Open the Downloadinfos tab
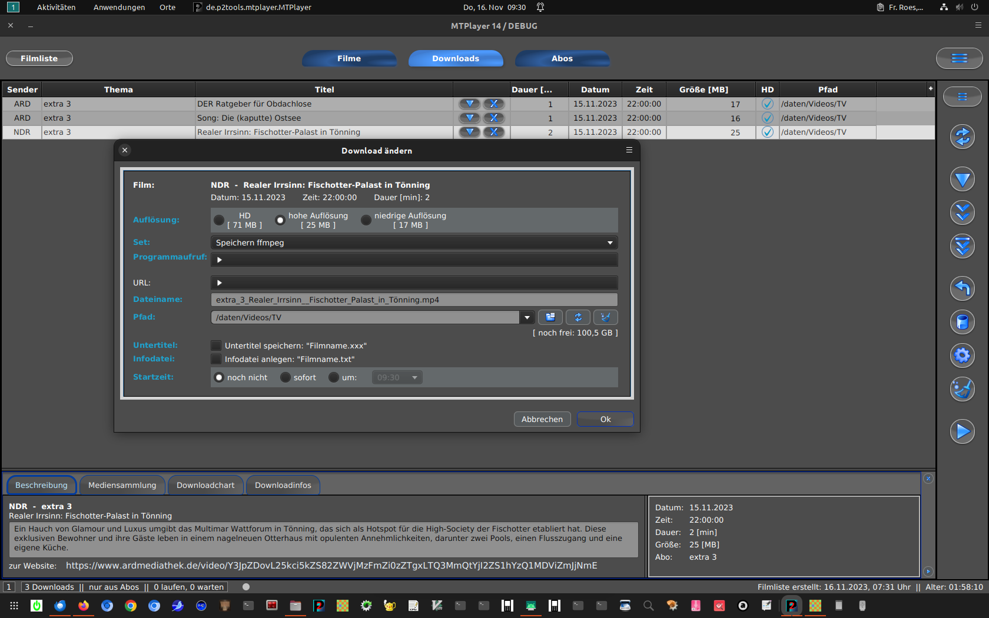 283,485
